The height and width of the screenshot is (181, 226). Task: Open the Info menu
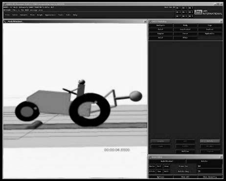[68, 15]
